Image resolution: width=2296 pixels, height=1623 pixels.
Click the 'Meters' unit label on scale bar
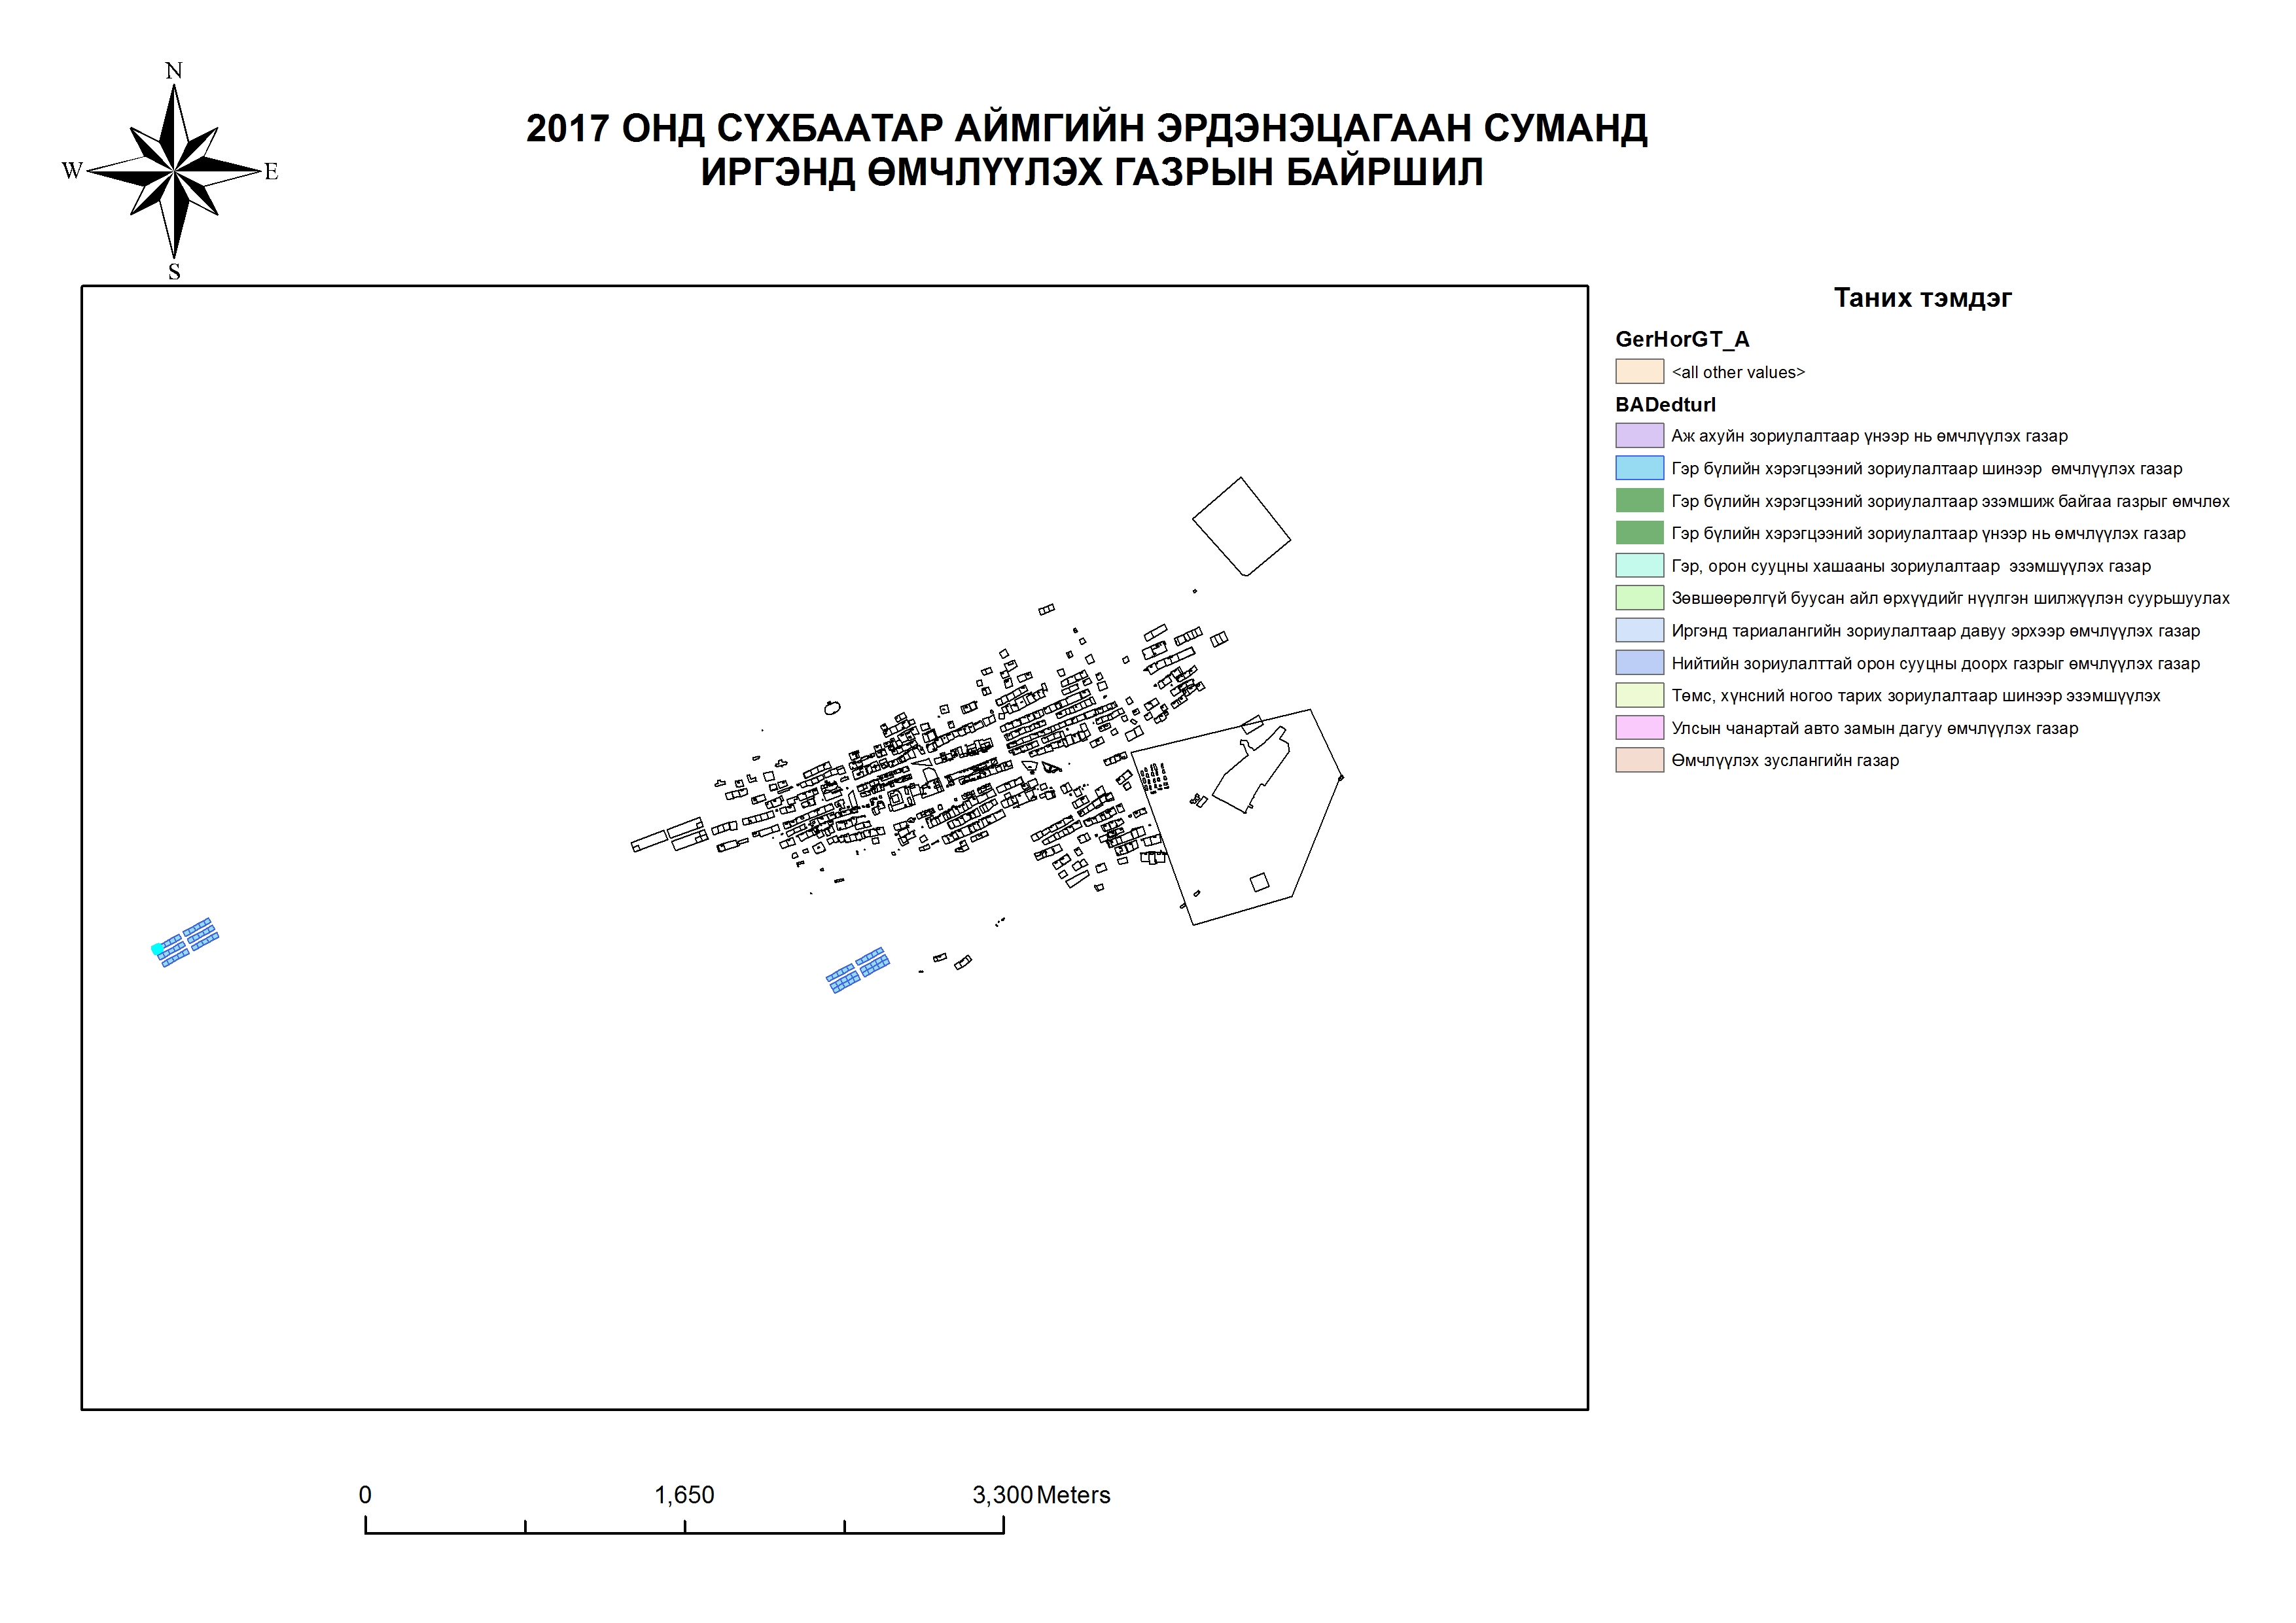(1074, 1495)
